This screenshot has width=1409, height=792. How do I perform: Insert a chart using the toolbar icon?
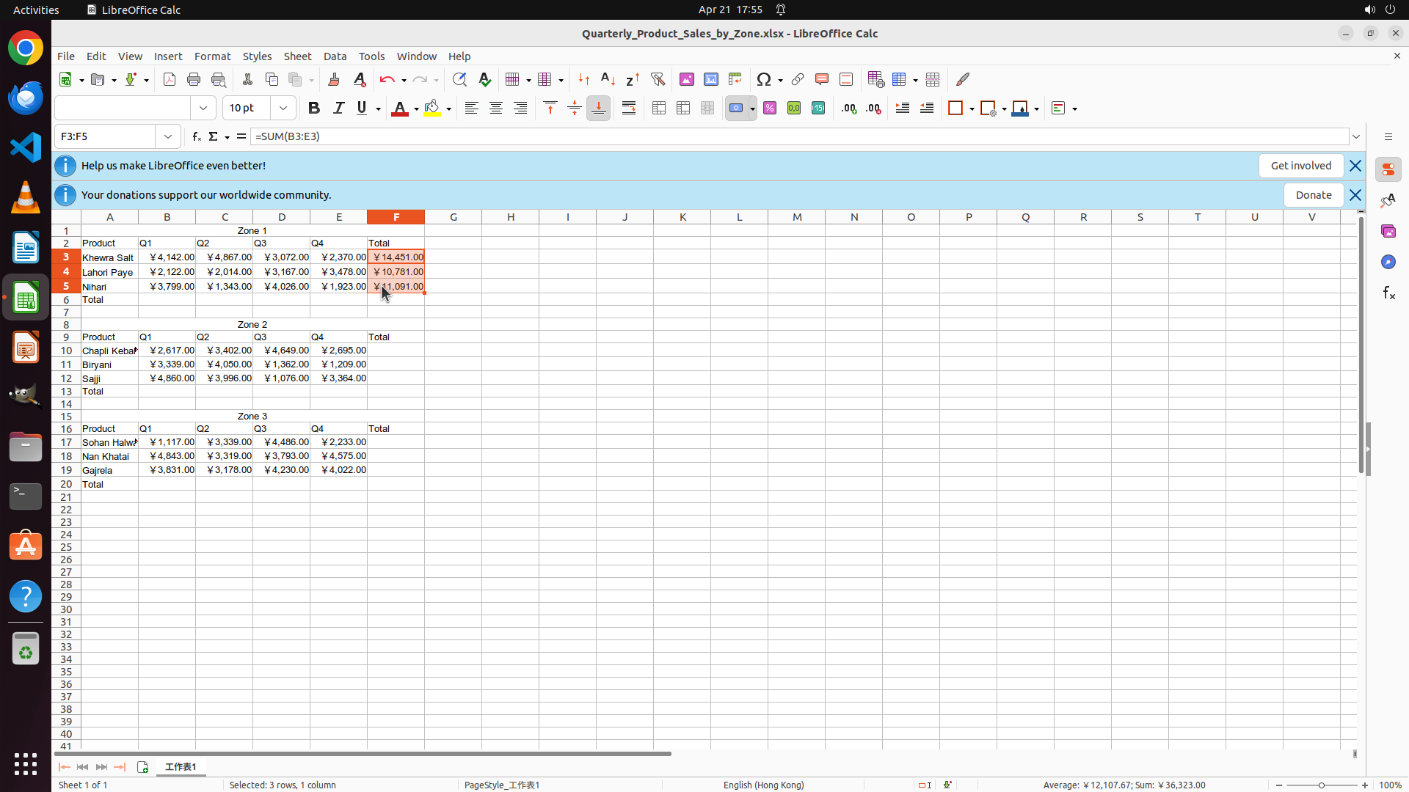click(x=711, y=79)
